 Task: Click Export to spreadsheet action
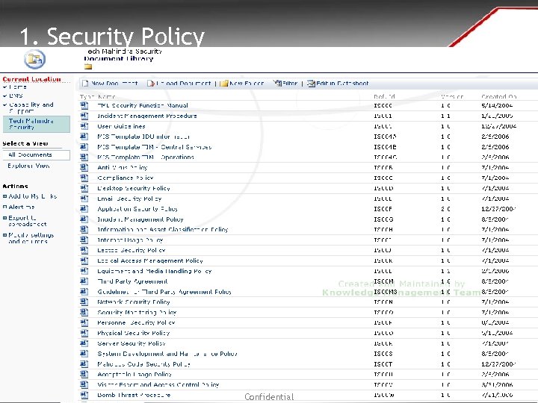tap(28, 221)
